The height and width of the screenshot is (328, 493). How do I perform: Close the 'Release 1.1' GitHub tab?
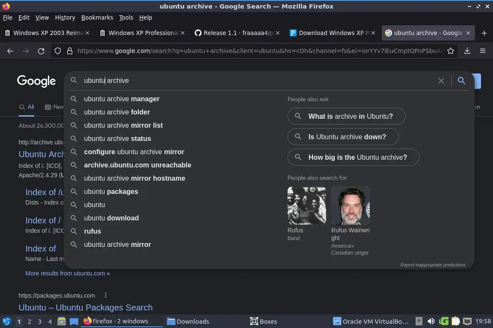click(278, 33)
